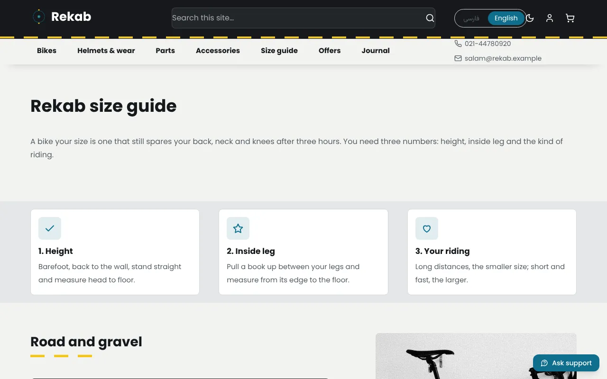Click the bike saddle photo

[476, 356]
